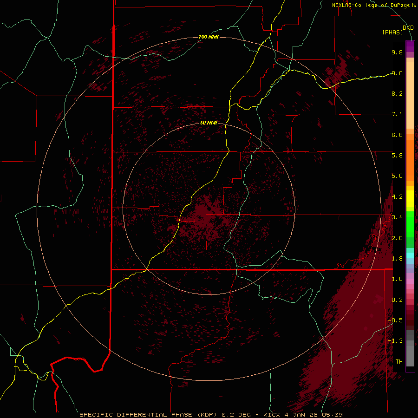Click the 4.2 scale value
418x418 pixels.
[x=397, y=197]
